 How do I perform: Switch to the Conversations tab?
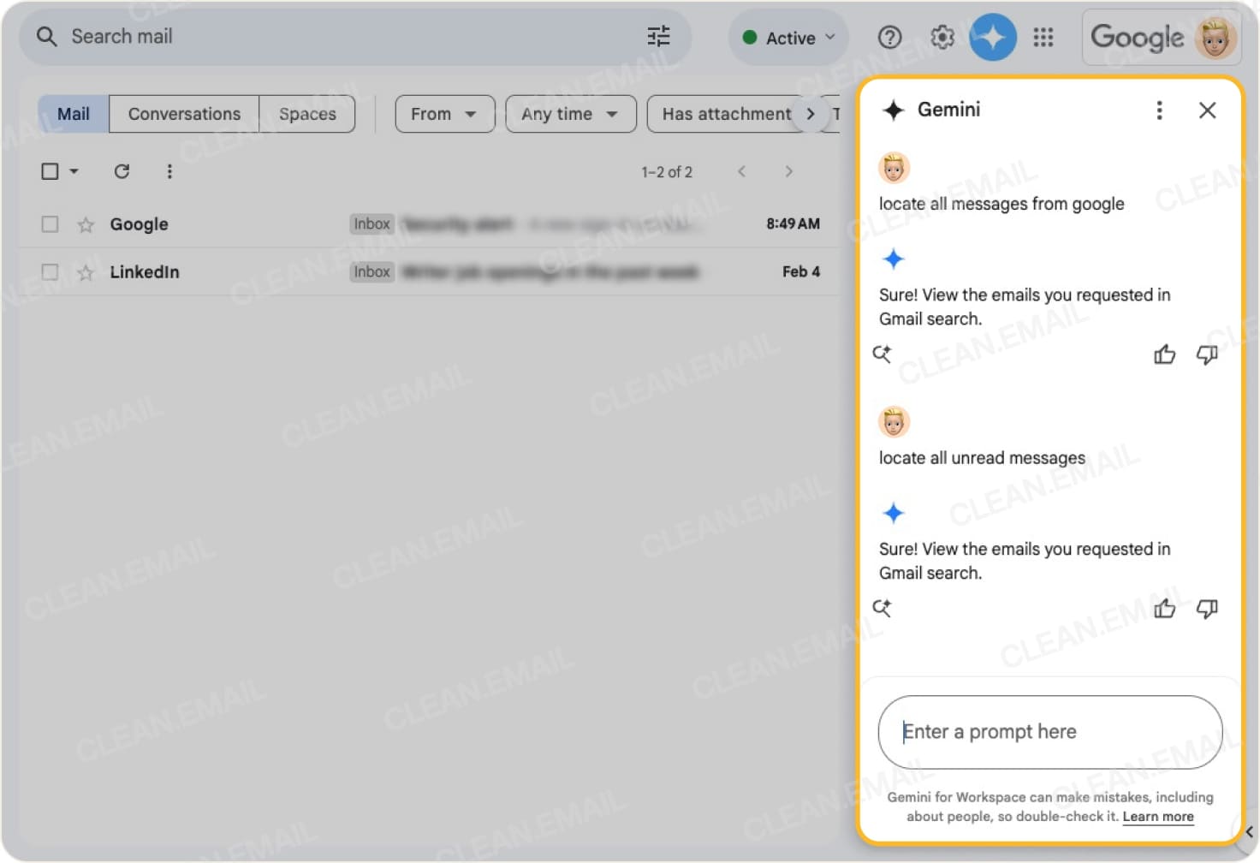click(x=184, y=113)
